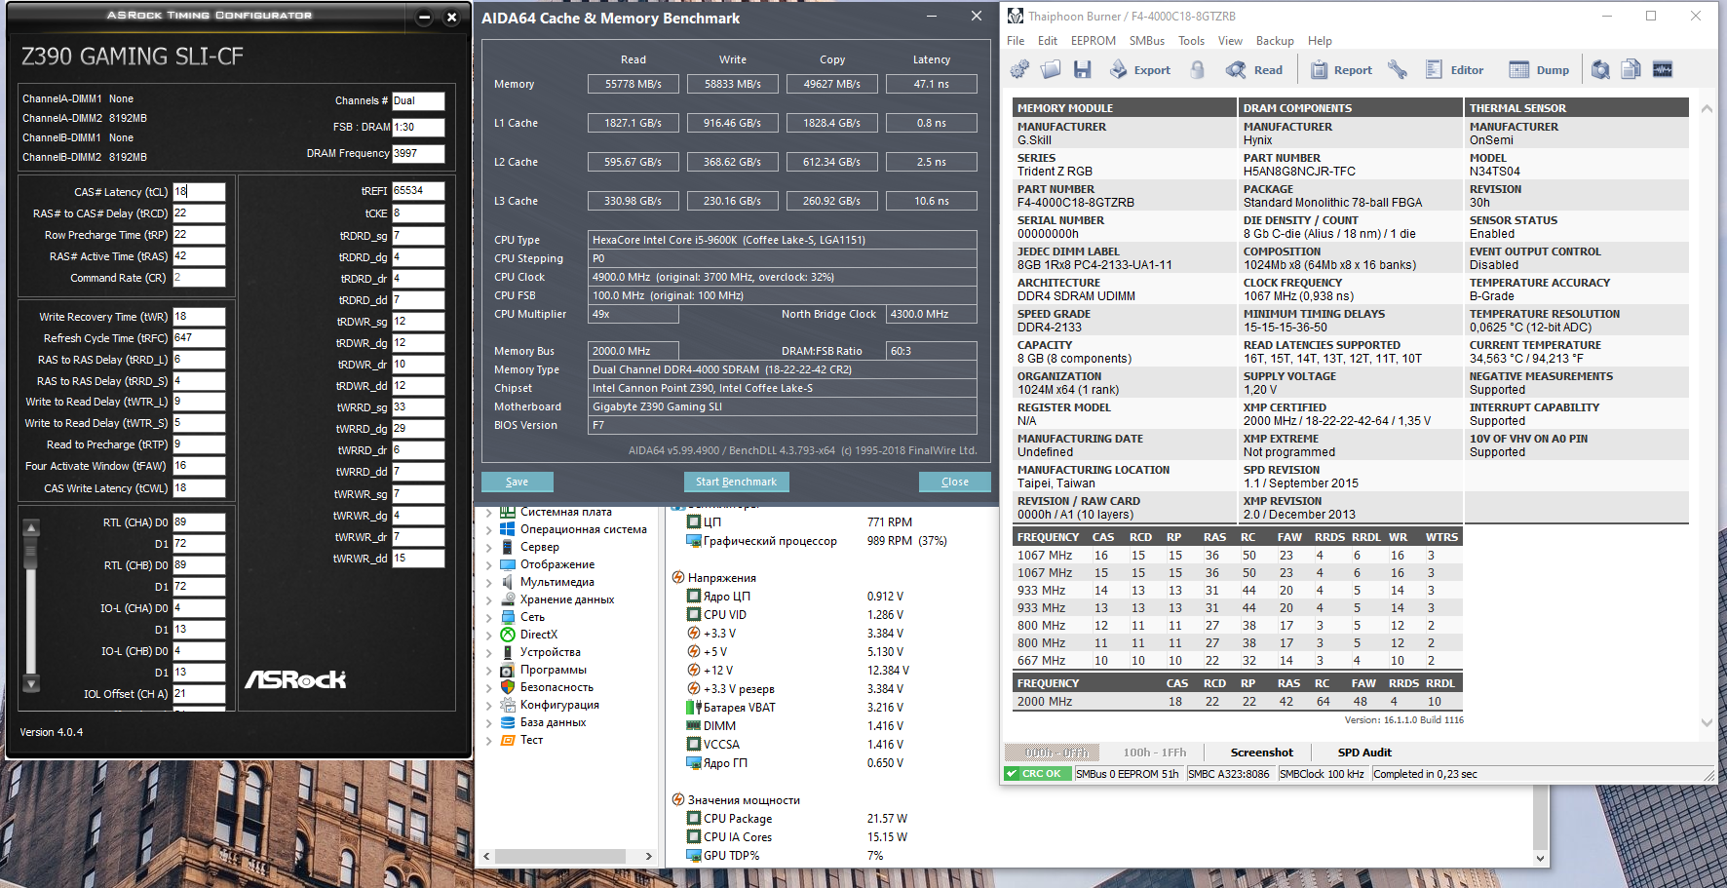This screenshot has width=1727, height=888.
Task: Expand the Программы tree node
Action: [488, 670]
